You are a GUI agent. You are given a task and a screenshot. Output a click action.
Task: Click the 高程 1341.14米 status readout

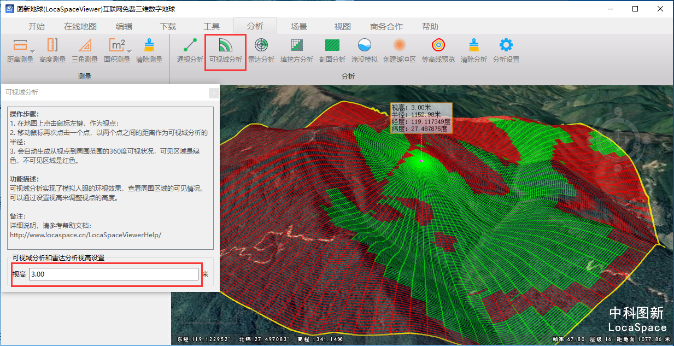pos(320,339)
